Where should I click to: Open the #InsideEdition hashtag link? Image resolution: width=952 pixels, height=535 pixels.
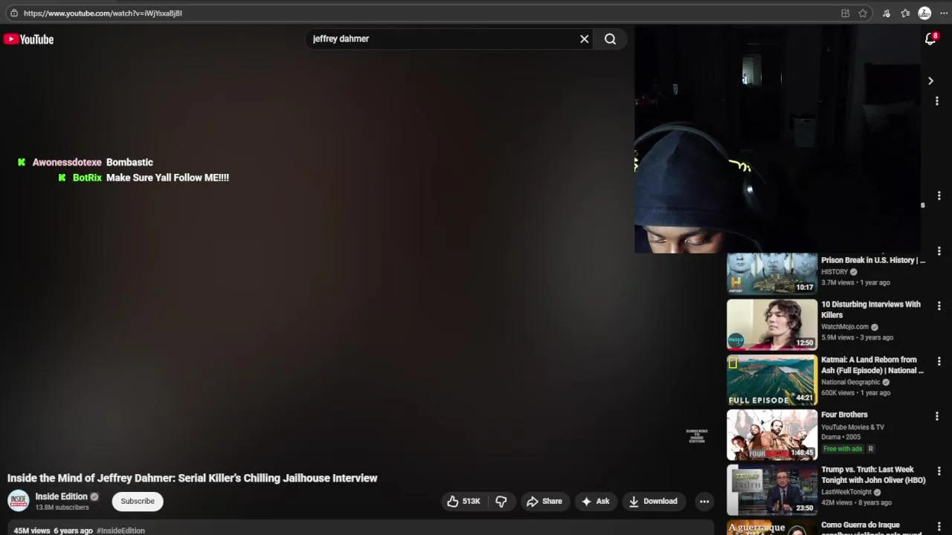click(120, 531)
